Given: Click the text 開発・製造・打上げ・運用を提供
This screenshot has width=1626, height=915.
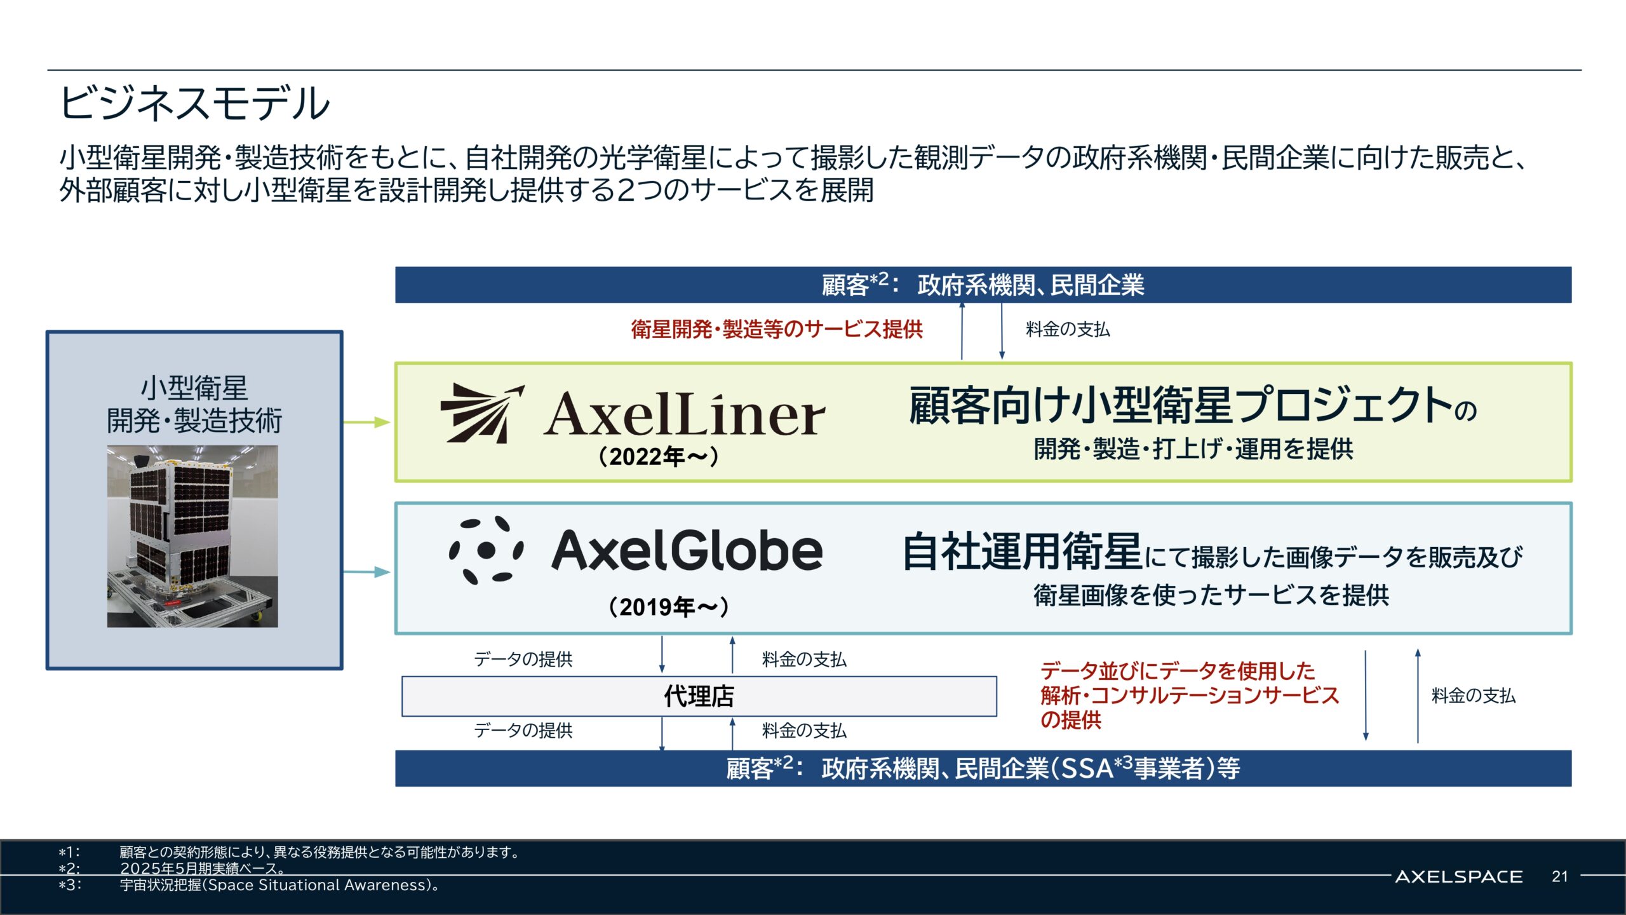Looking at the screenshot, I should pos(1193,449).
